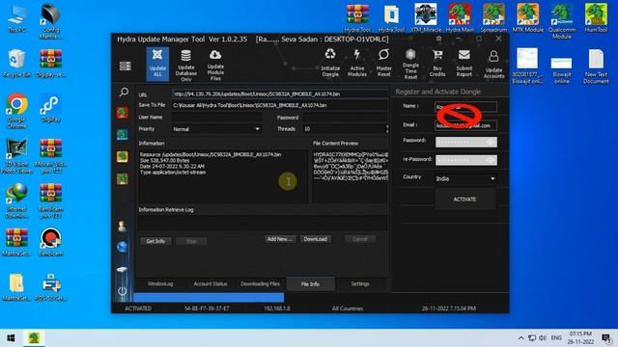This screenshot has height=347, width=618.
Task: Click Windows Start button
Action: 11,338
